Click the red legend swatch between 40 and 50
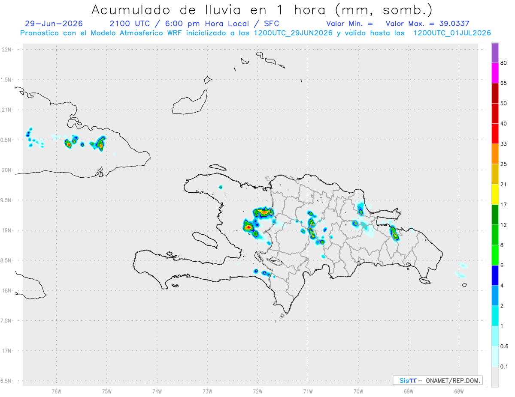 tap(495, 113)
